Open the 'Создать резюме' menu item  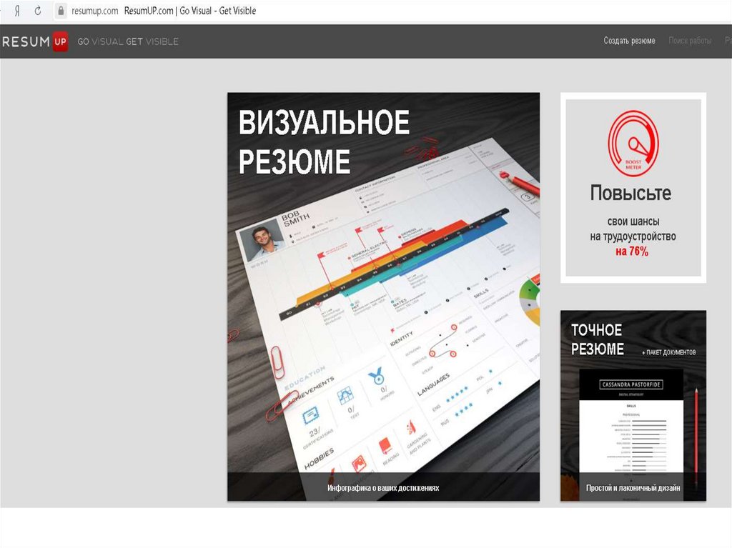click(629, 41)
